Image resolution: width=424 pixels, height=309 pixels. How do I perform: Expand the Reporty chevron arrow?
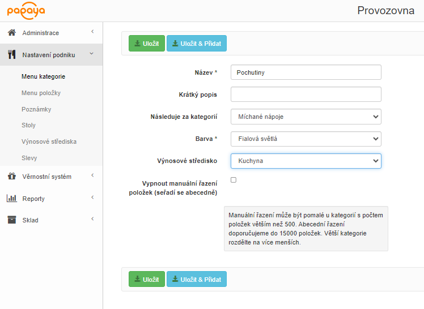92,198
